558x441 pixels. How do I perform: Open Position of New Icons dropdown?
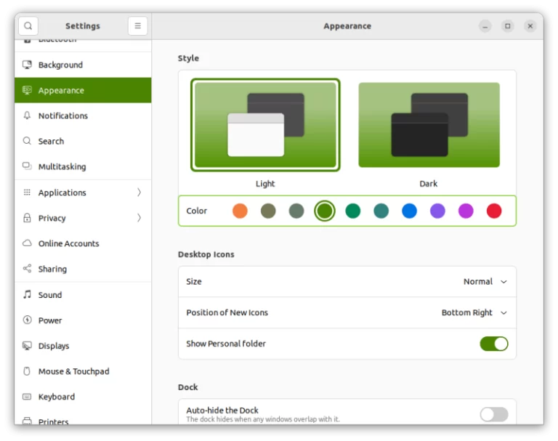[x=474, y=313]
